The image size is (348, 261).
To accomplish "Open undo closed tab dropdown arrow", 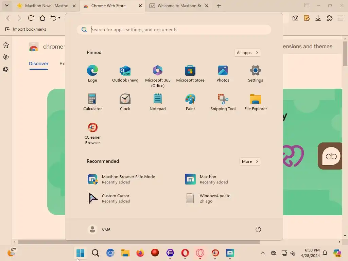I will coord(59,18).
